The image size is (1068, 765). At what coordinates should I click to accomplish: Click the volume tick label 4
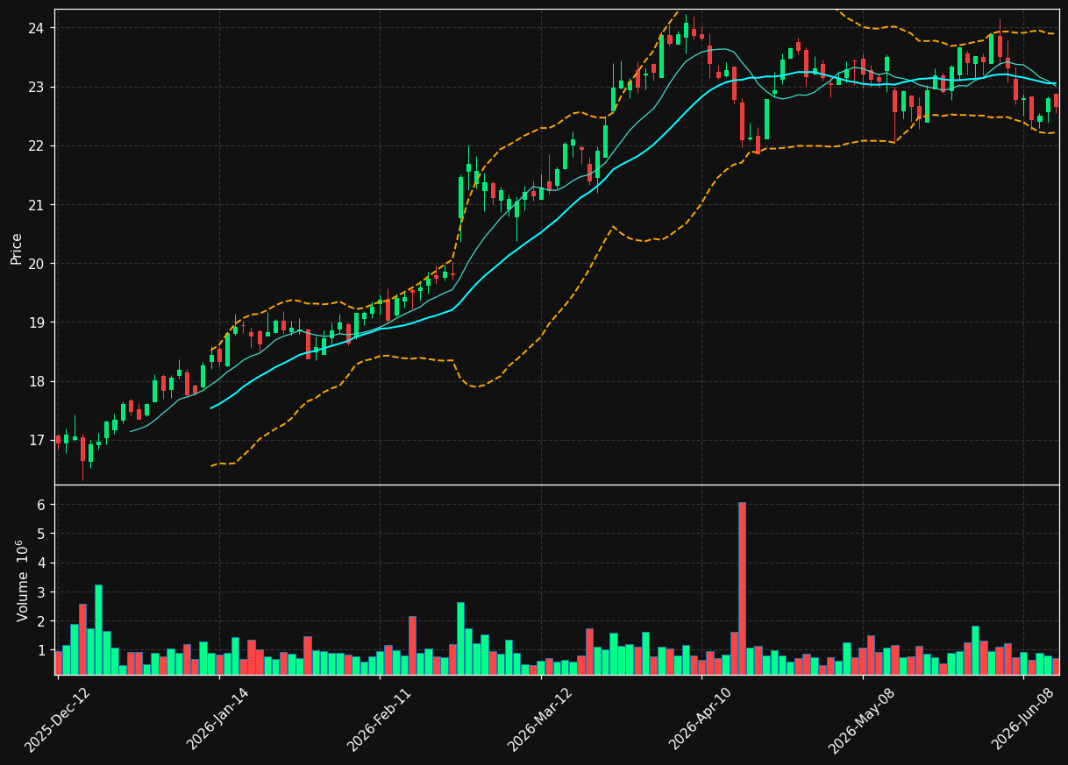[40, 563]
